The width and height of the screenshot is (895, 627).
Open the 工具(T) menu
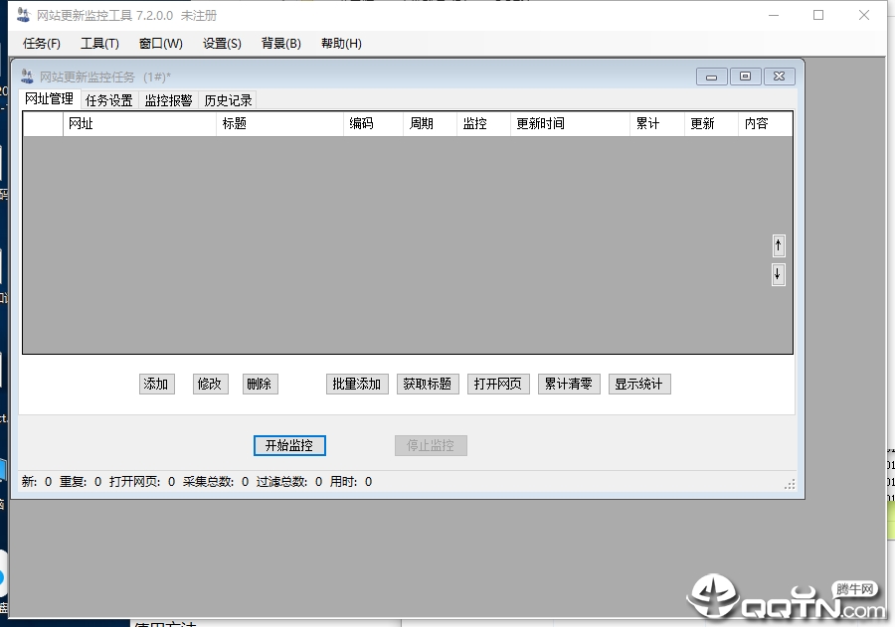101,43
